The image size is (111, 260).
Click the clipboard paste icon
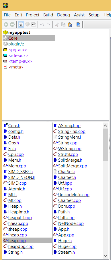coord(70,24)
